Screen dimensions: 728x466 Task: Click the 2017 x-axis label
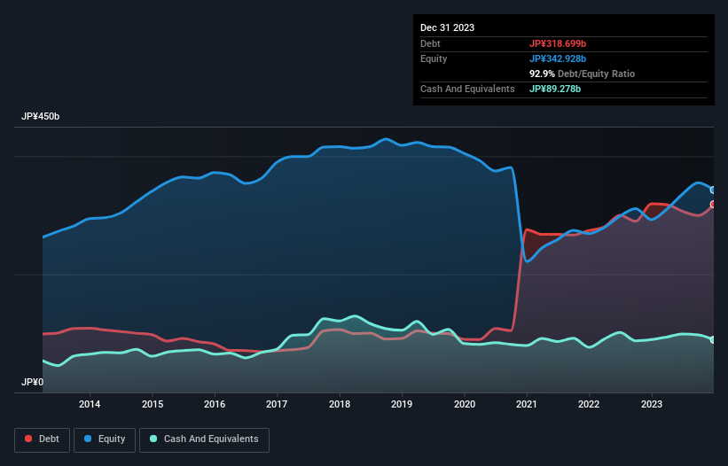277,404
